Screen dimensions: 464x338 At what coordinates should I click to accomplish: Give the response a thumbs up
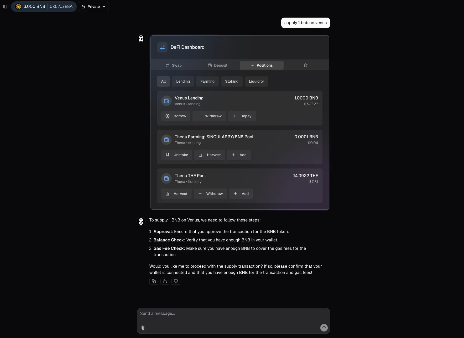(165, 281)
